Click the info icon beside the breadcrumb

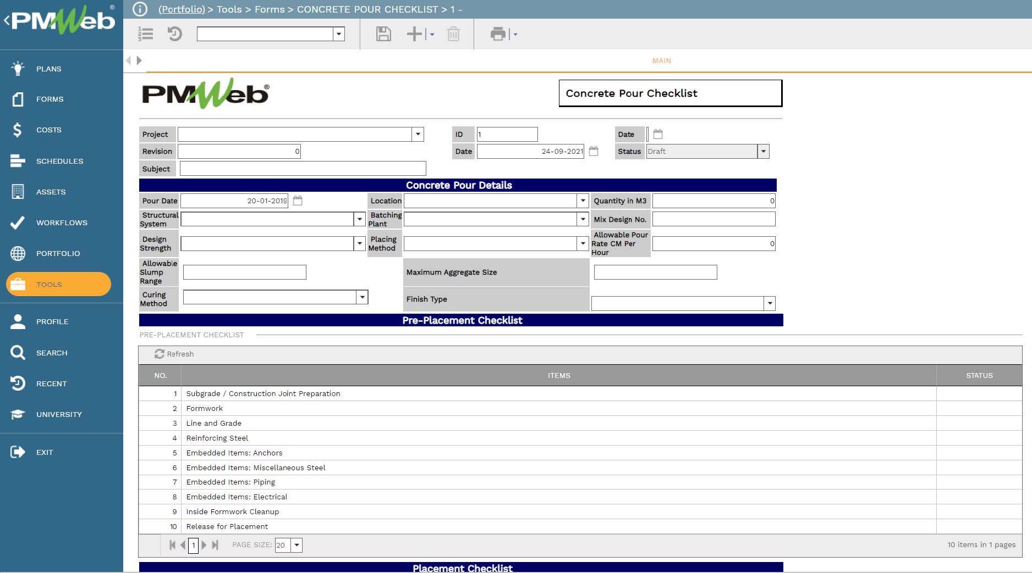click(140, 9)
